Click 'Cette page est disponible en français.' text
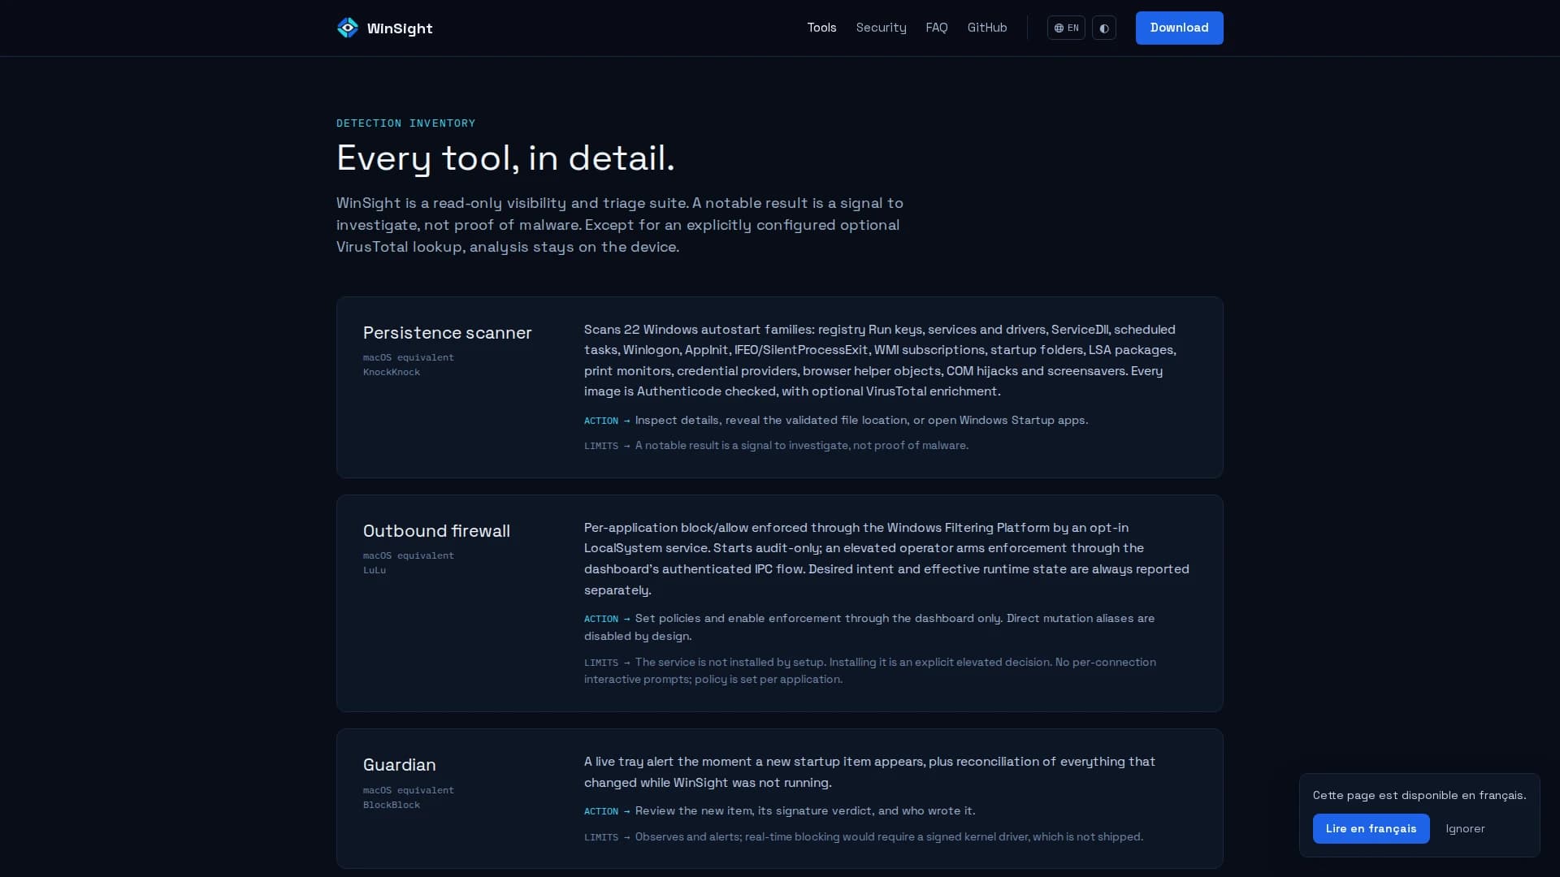This screenshot has width=1560, height=877. [x=1419, y=795]
